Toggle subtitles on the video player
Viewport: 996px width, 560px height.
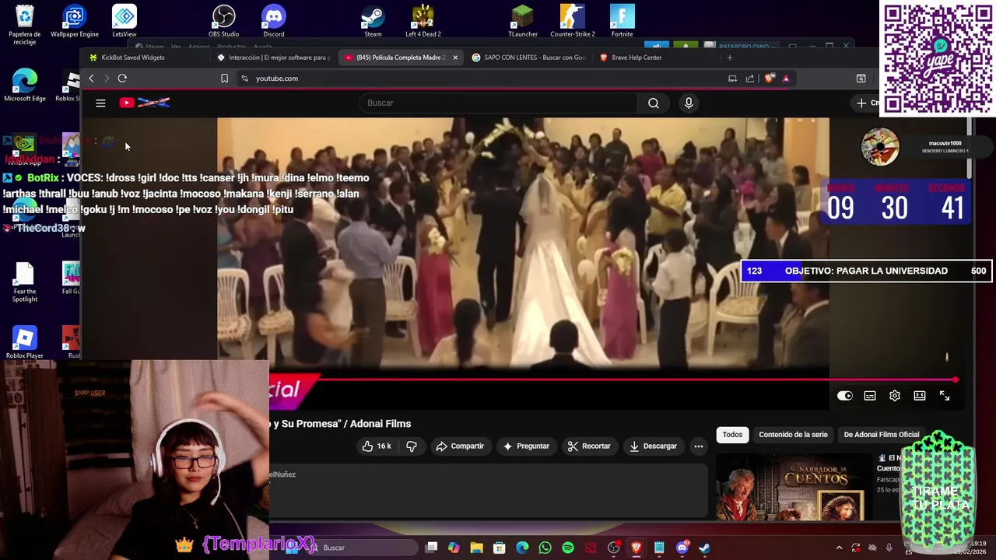click(870, 396)
